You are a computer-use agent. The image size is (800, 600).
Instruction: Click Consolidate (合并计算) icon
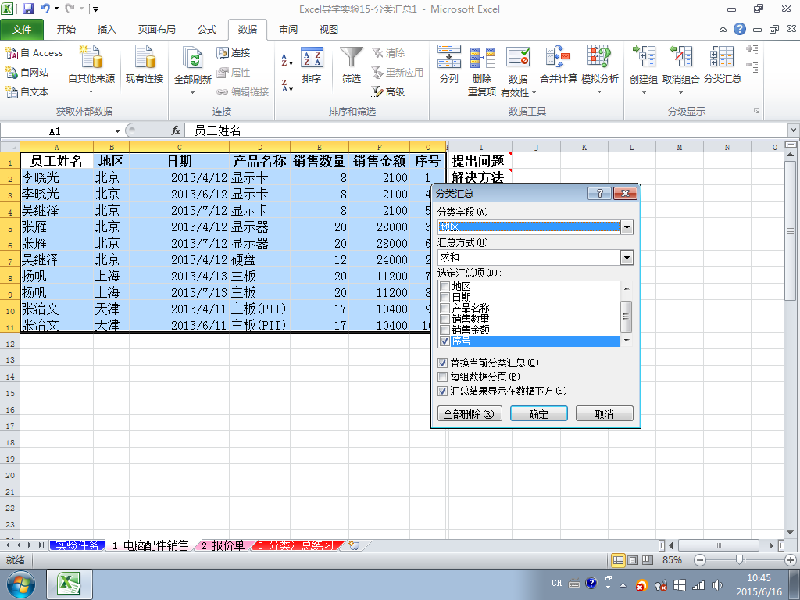[558, 65]
